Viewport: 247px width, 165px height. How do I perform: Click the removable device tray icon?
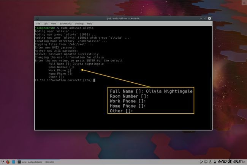click(x=210, y=162)
